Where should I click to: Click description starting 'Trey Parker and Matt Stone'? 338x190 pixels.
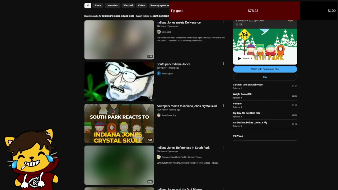pyautogui.click(x=191, y=39)
